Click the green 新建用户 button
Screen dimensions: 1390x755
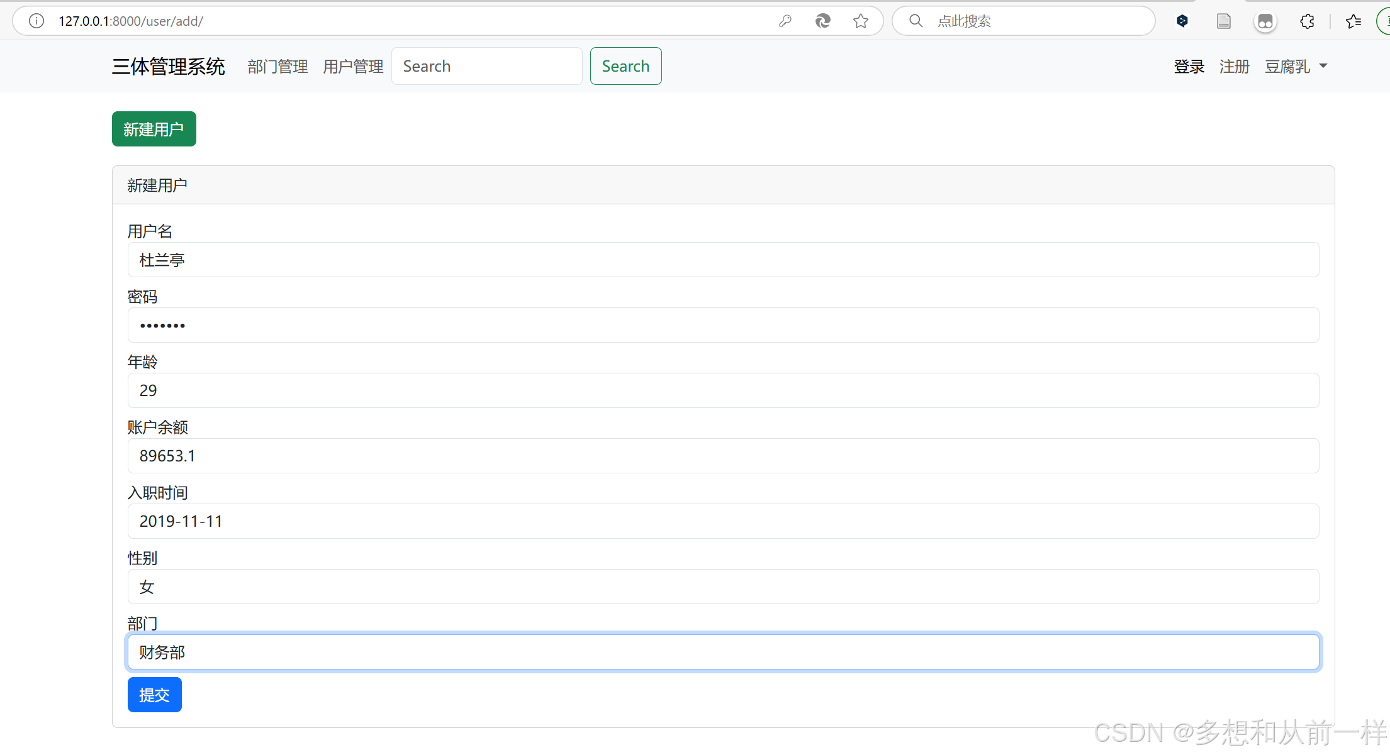pos(154,129)
